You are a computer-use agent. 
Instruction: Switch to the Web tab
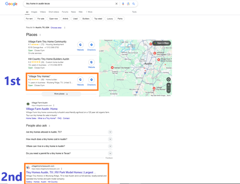click(81, 12)
